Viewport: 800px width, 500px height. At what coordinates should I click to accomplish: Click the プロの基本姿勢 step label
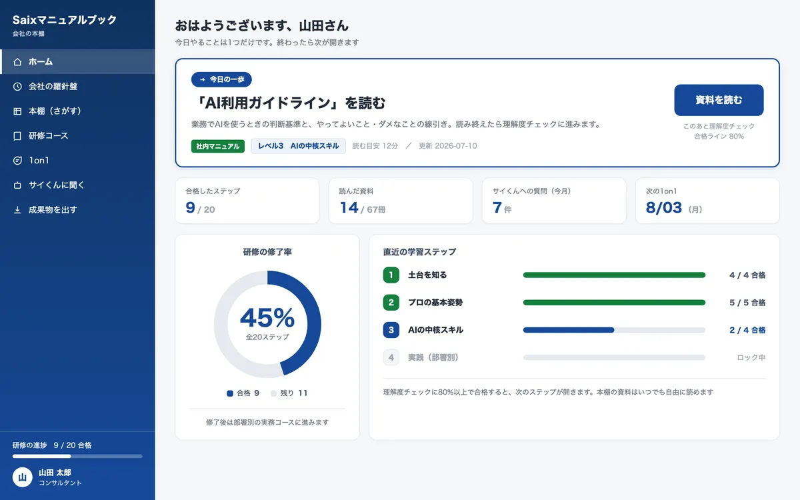click(435, 303)
